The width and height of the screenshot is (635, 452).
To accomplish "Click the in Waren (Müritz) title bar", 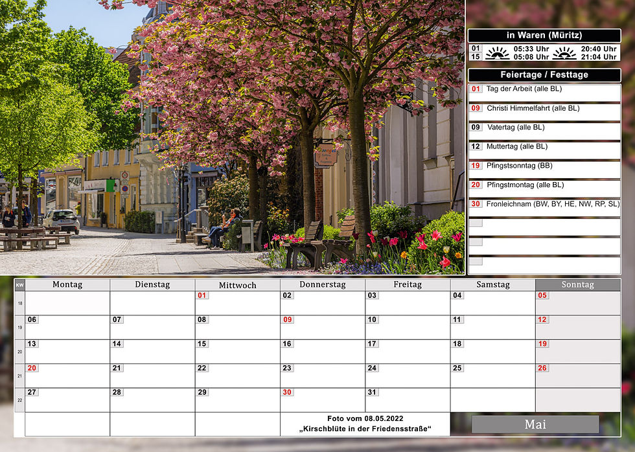I will tap(544, 36).
